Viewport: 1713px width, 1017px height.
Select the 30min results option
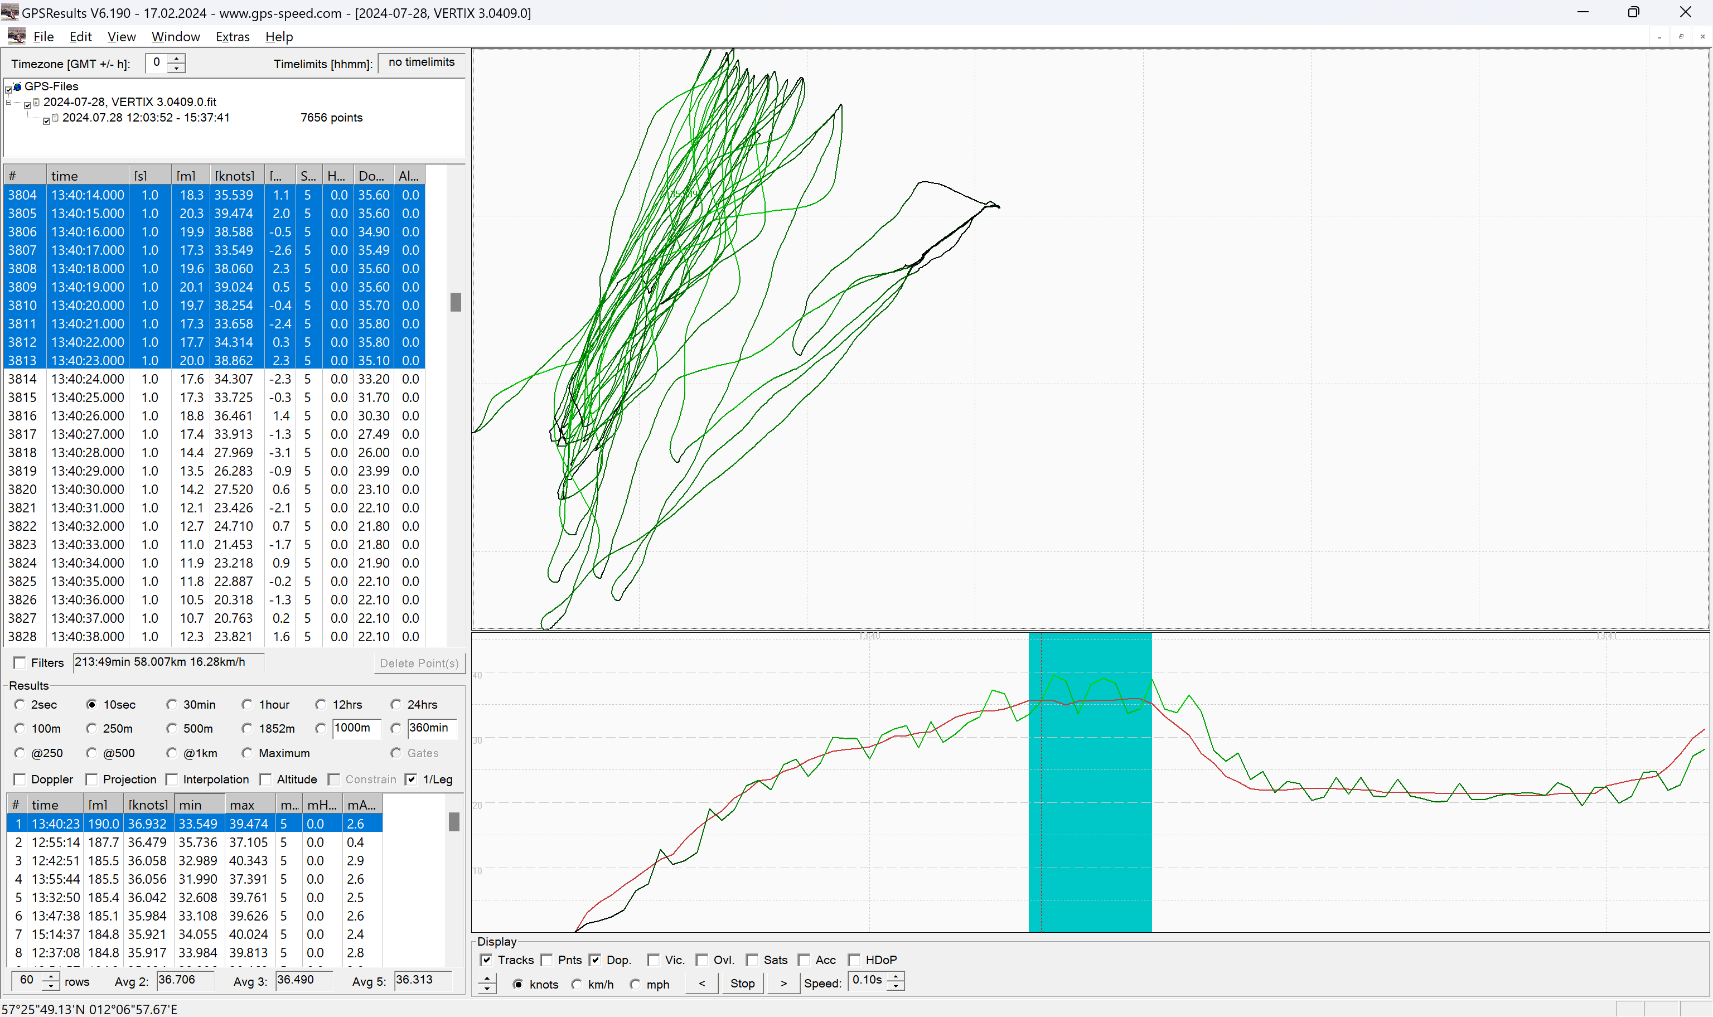pyautogui.click(x=171, y=705)
